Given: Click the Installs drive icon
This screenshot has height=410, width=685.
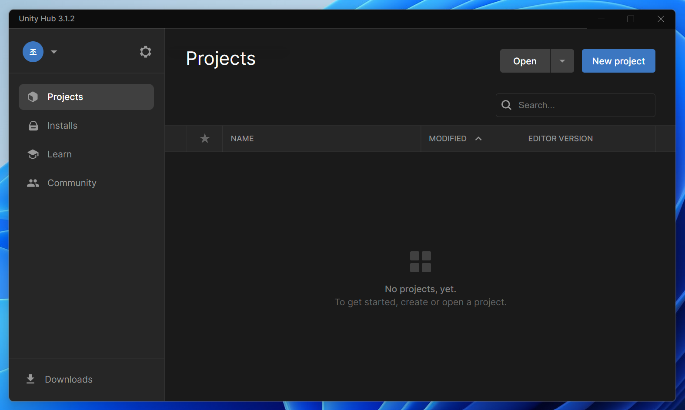Looking at the screenshot, I should [x=33, y=126].
